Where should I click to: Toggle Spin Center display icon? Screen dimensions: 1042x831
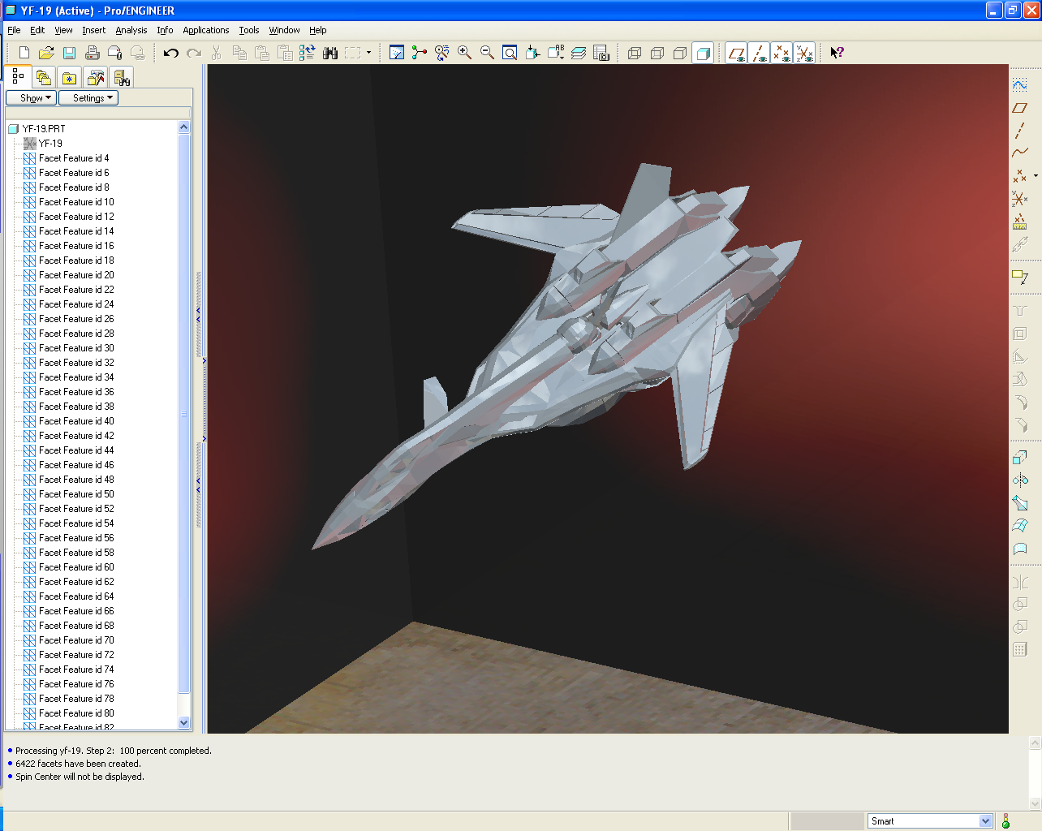coord(420,53)
